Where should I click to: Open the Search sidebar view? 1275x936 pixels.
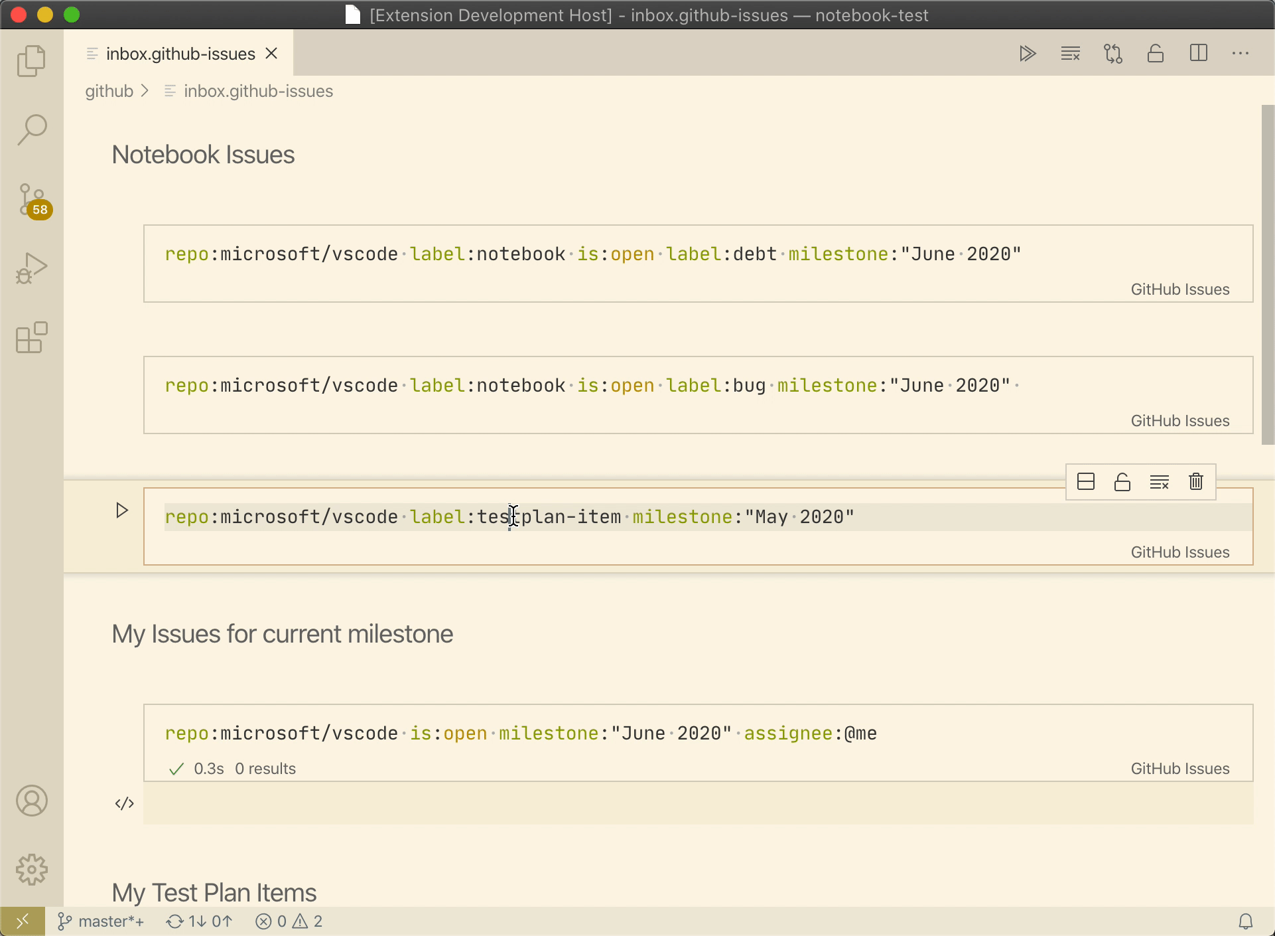[31, 129]
